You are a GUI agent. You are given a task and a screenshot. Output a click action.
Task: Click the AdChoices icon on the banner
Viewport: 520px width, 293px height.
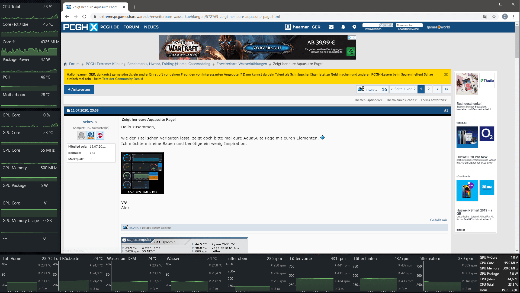[350, 38]
